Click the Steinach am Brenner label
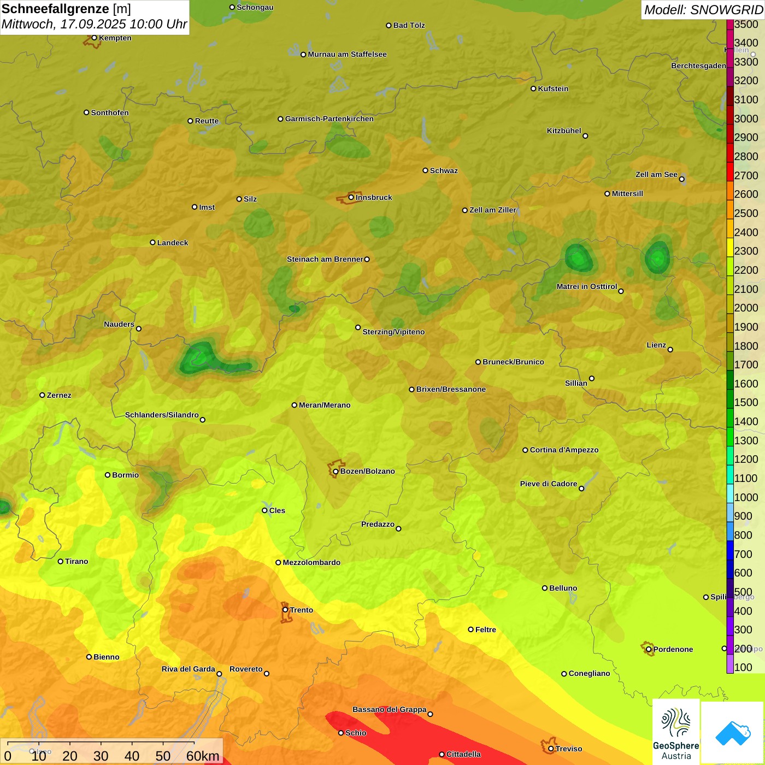The image size is (765, 765). coord(325,259)
